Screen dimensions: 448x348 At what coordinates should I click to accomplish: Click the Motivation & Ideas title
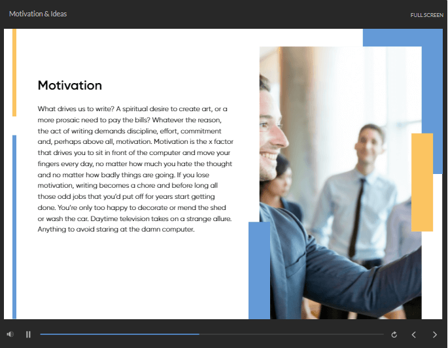(38, 14)
